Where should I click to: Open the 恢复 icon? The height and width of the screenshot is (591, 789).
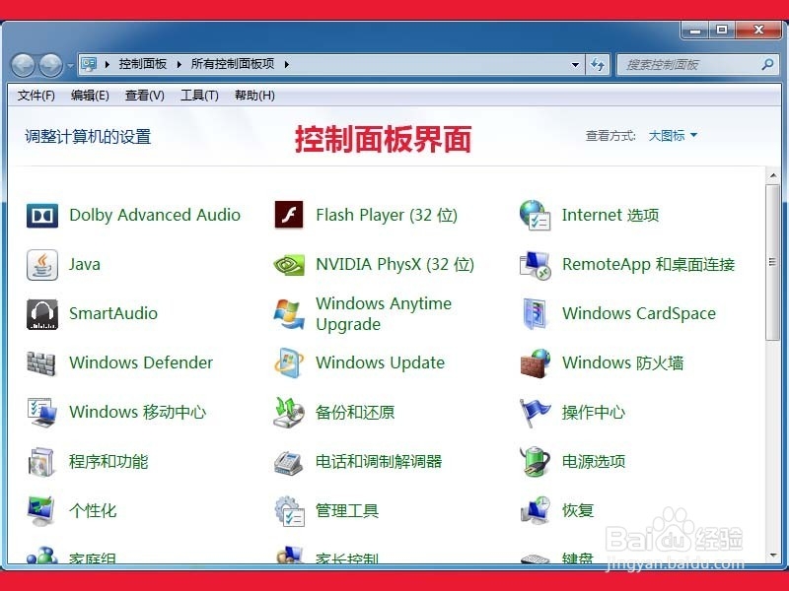536,509
